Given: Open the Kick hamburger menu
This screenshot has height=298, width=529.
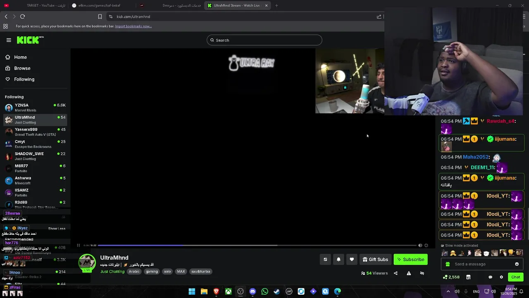Looking at the screenshot, I should coord(9,40).
